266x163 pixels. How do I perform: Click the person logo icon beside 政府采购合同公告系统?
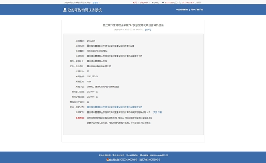[65, 10]
